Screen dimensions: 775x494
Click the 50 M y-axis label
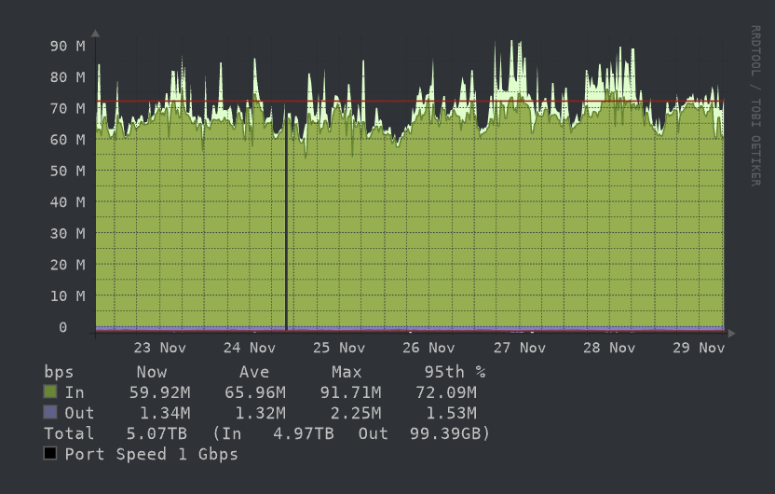[x=67, y=172]
